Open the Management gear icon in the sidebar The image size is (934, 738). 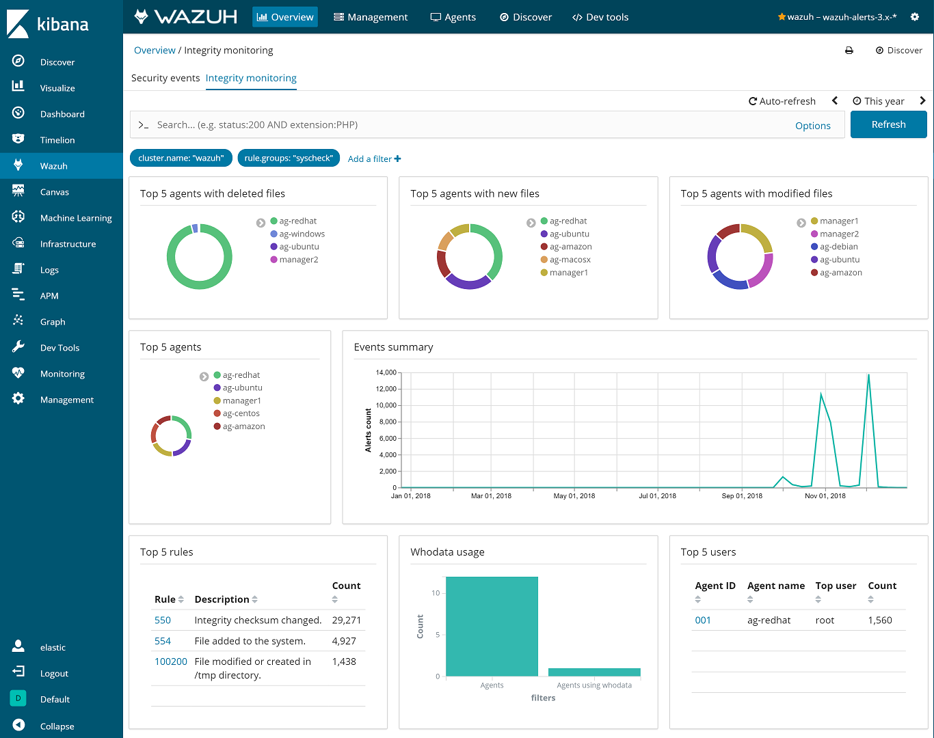point(18,399)
